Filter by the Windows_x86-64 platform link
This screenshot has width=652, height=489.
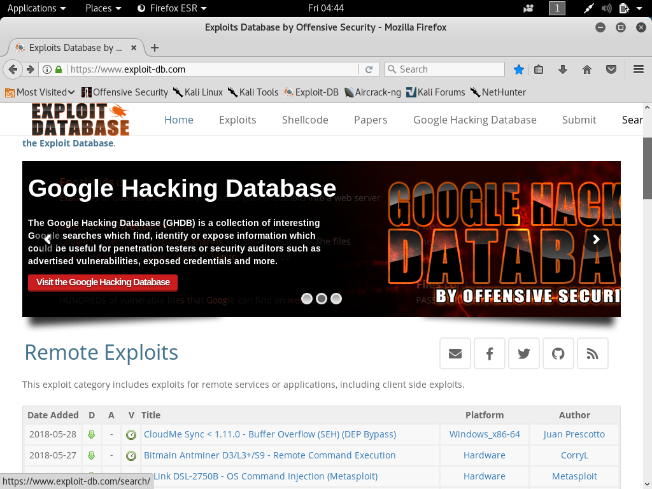(485, 434)
